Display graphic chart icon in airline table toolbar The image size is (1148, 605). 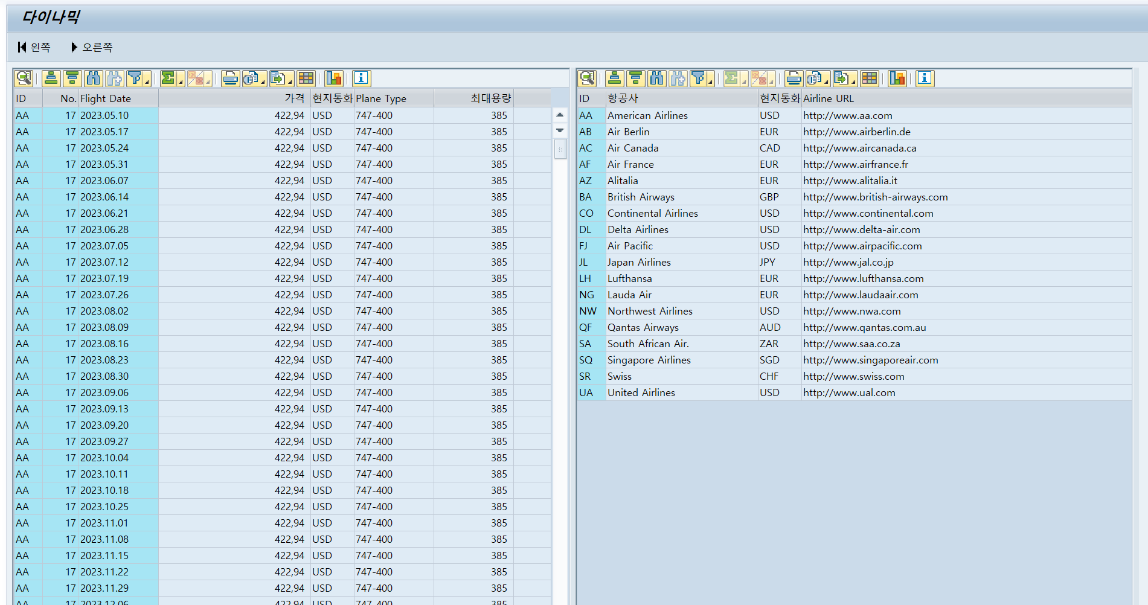pyautogui.click(x=897, y=78)
